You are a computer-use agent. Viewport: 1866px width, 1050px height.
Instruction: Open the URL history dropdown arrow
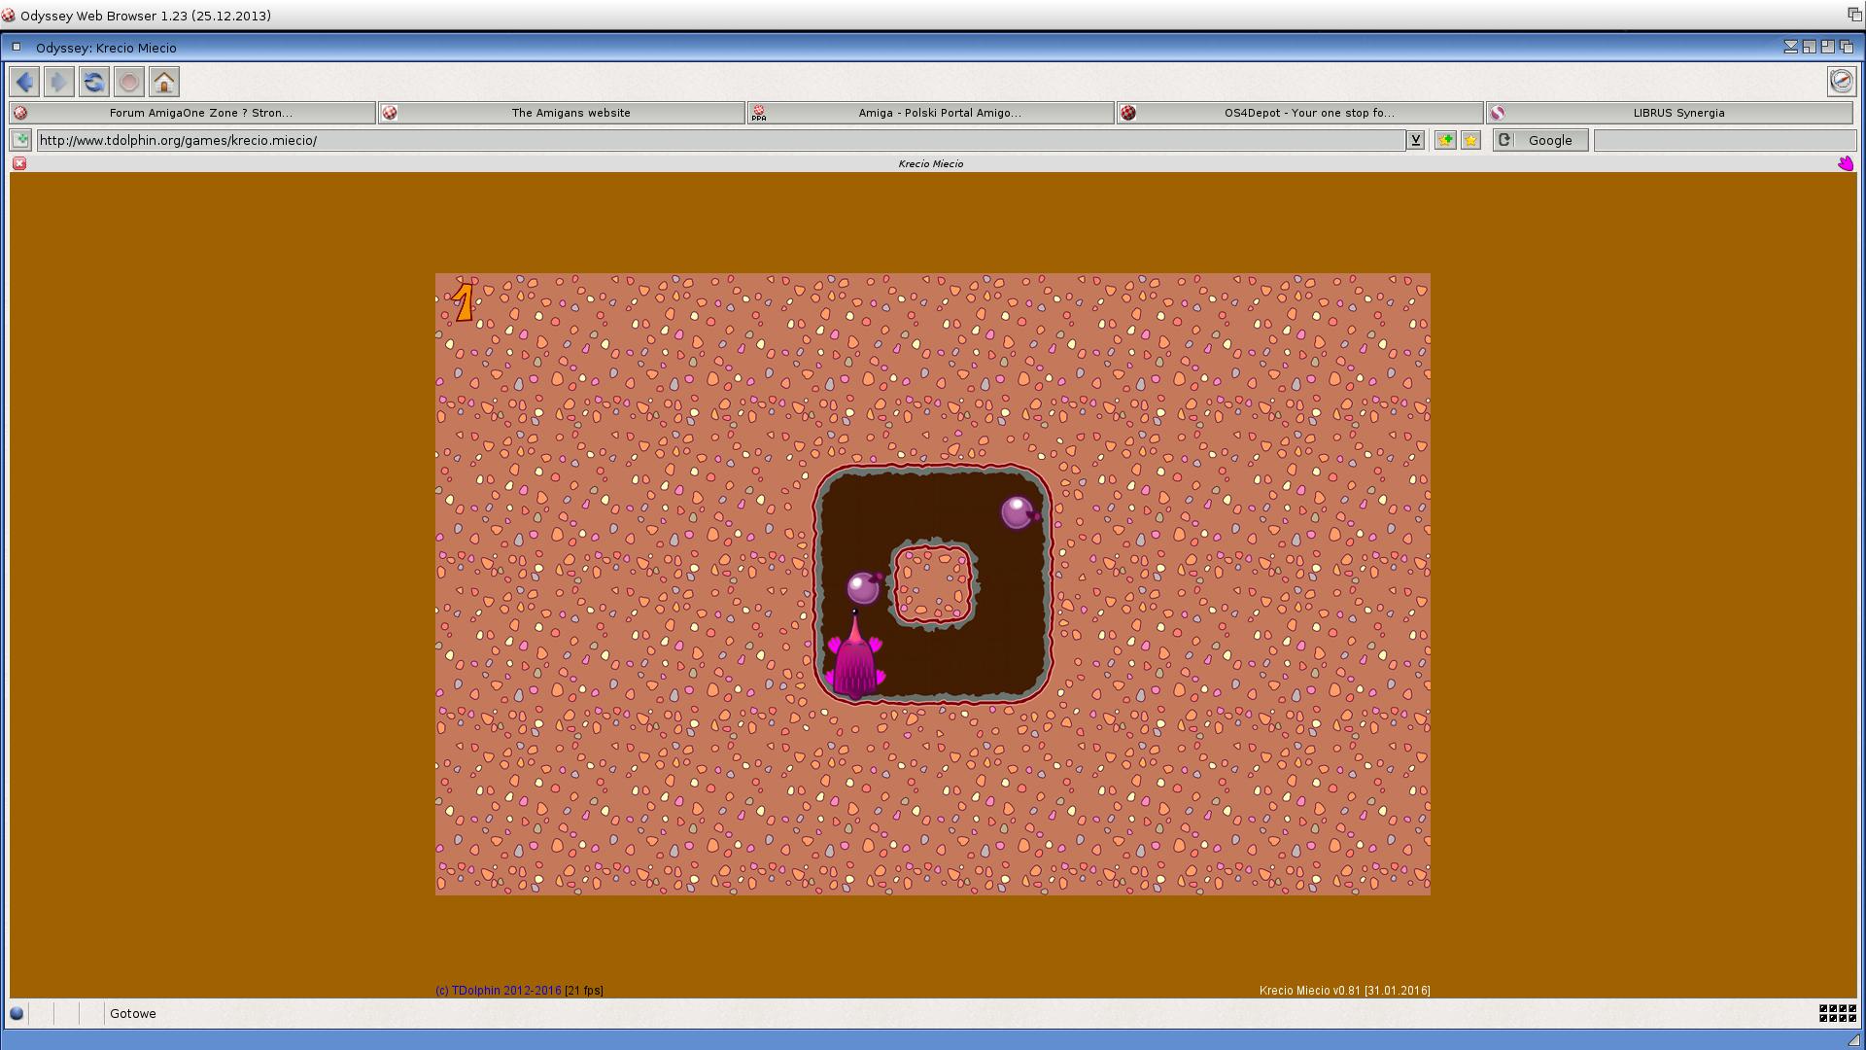[1415, 140]
